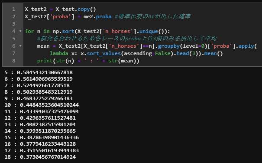Click the groupby call on line 6
Viewport: 262px width, 163px height.
pos(168,46)
